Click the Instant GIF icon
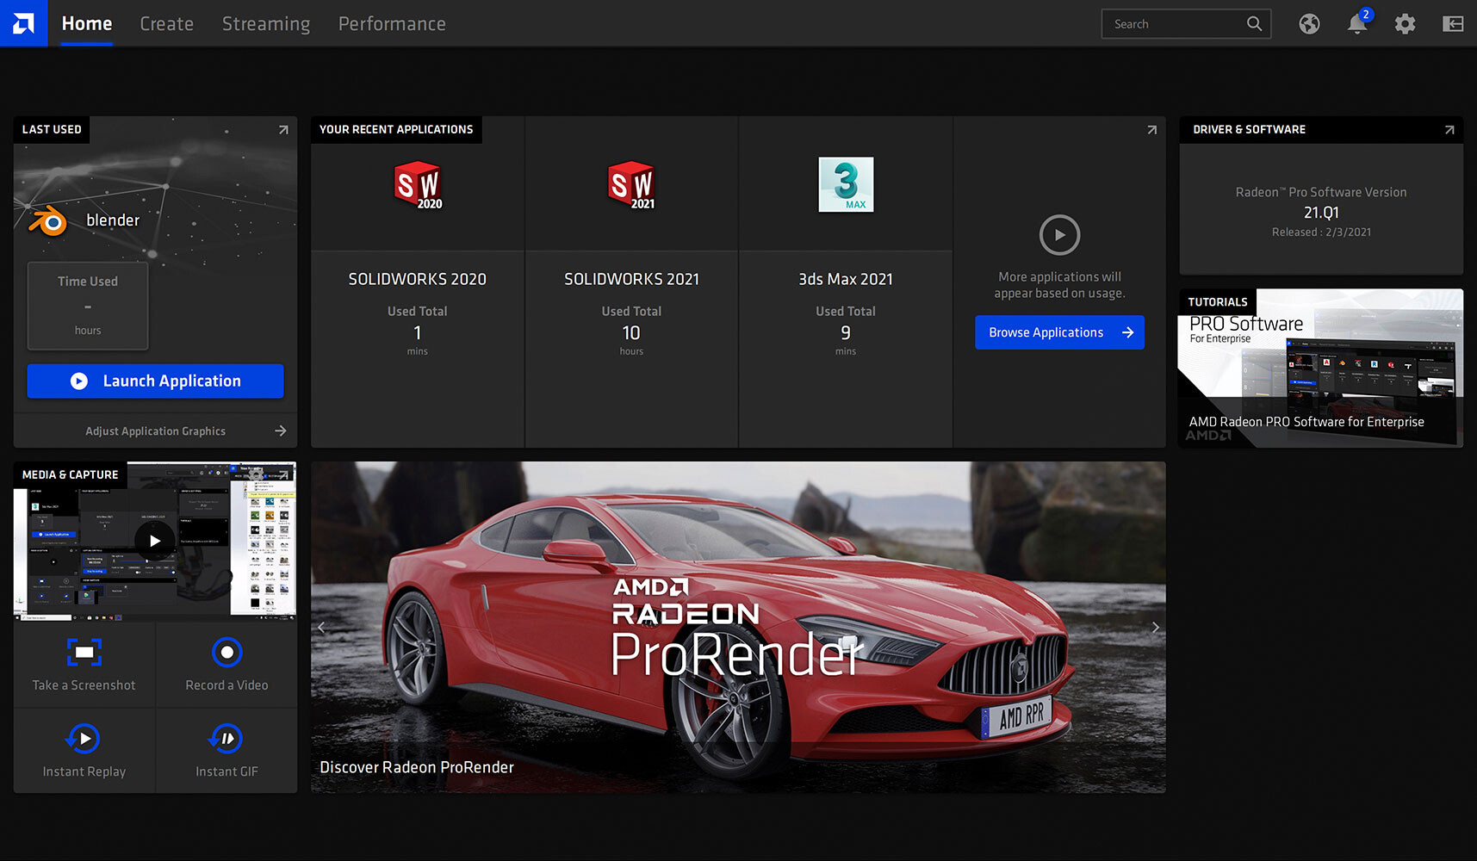Viewport: 1477px width, 861px height. click(227, 739)
